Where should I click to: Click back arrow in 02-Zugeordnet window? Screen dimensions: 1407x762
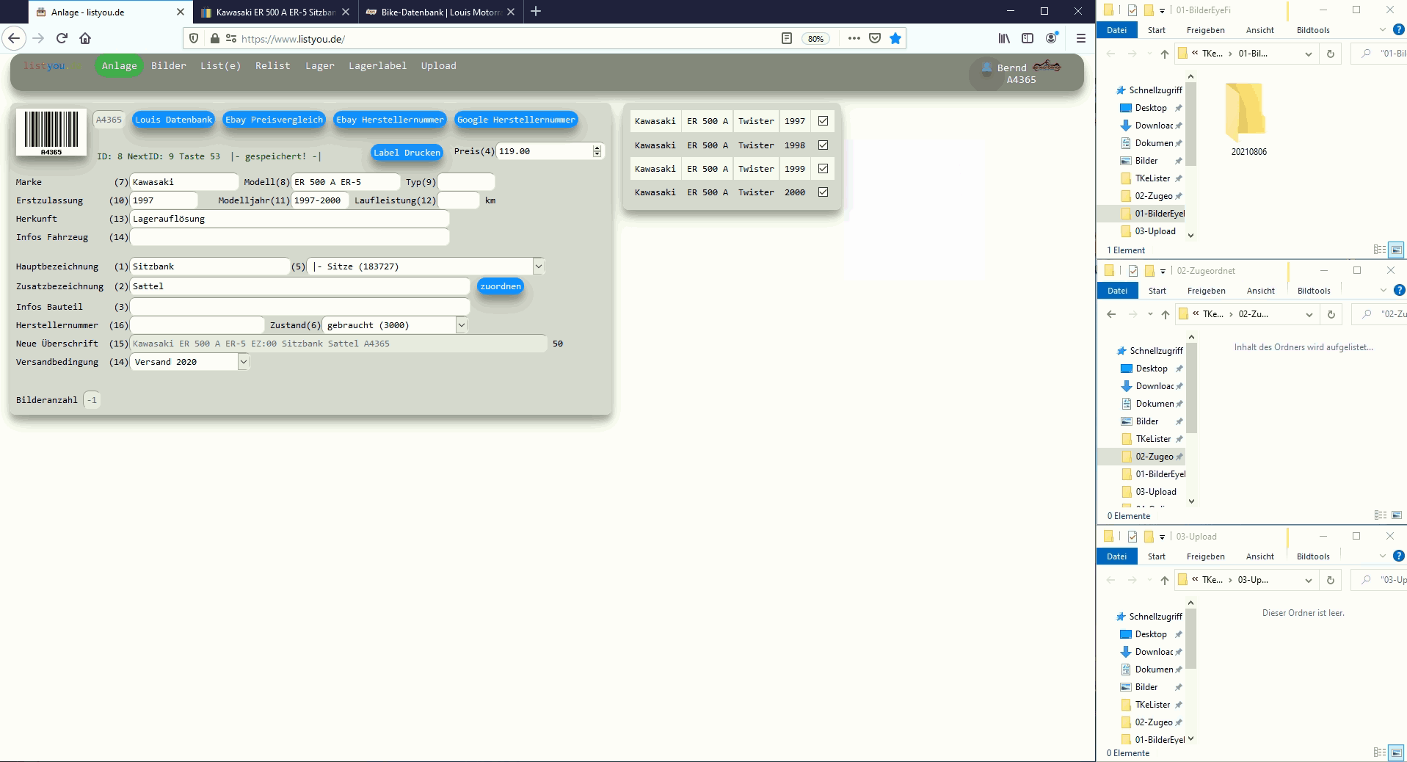1111,314
